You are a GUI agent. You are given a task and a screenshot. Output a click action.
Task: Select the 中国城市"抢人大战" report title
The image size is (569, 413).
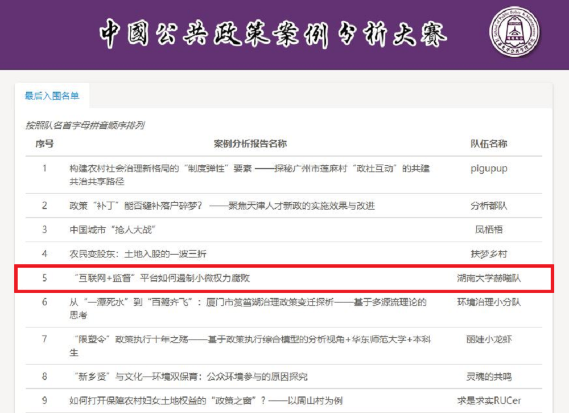pyautogui.click(x=113, y=230)
